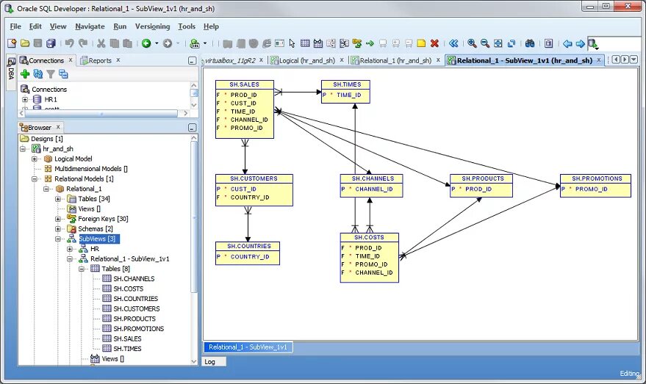Click the Schema Browser icon in Connections
The width and height of the screenshot is (646, 384).
pos(63,74)
